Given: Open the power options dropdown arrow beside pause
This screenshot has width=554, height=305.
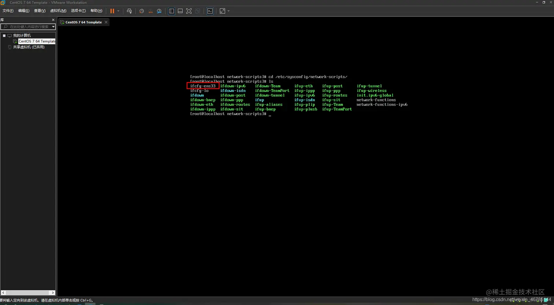Looking at the screenshot, I should tap(118, 11).
